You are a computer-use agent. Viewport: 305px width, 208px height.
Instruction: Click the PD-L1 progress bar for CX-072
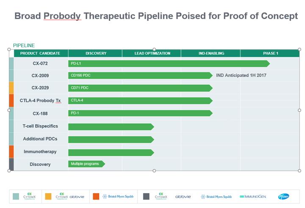pyautogui.click(x=168, y=64)
